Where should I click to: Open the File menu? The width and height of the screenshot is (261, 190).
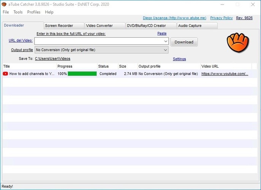point(6,12)
